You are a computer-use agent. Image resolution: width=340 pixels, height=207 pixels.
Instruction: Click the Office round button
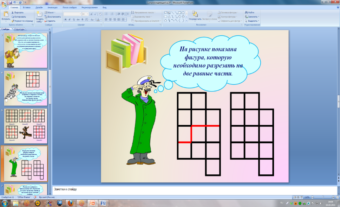coord(4,4)
